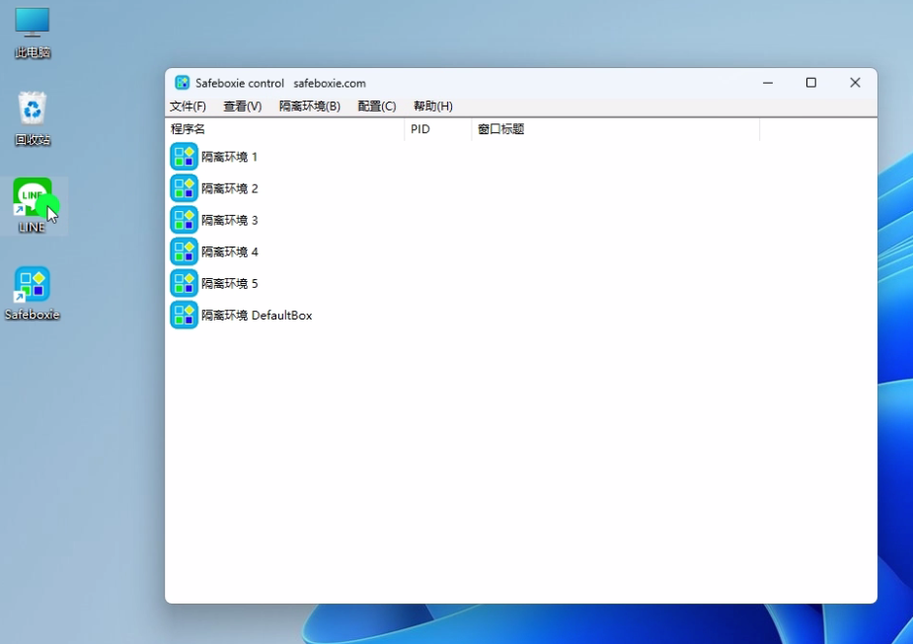Open the 文件(F) menu

point(188,106)
